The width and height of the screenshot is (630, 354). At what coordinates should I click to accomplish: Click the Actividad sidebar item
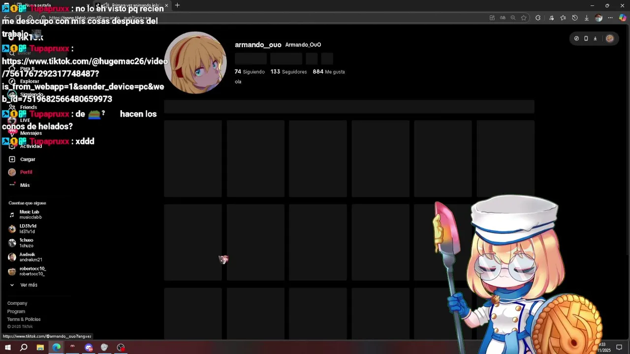pyautogui.click(x=26, y=146)
